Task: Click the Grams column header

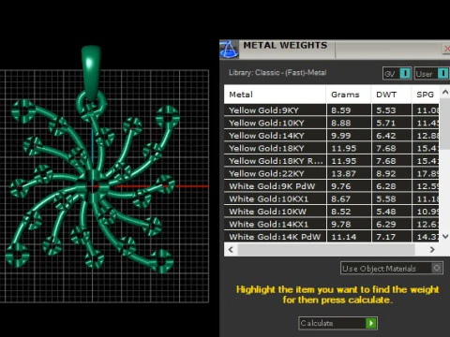Action: 349,95
